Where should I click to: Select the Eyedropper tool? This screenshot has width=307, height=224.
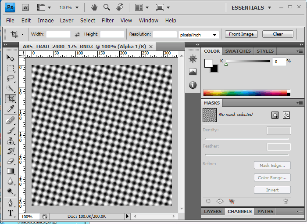click(10, 108)
